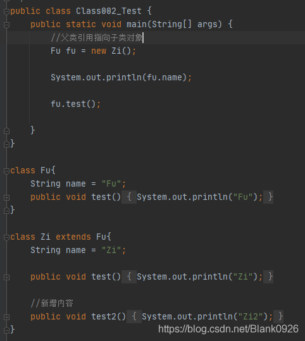Click fold end marker of class Zi
Image resolution: width=305 pixels, height=341 pixels.
(x=6, y=330)
